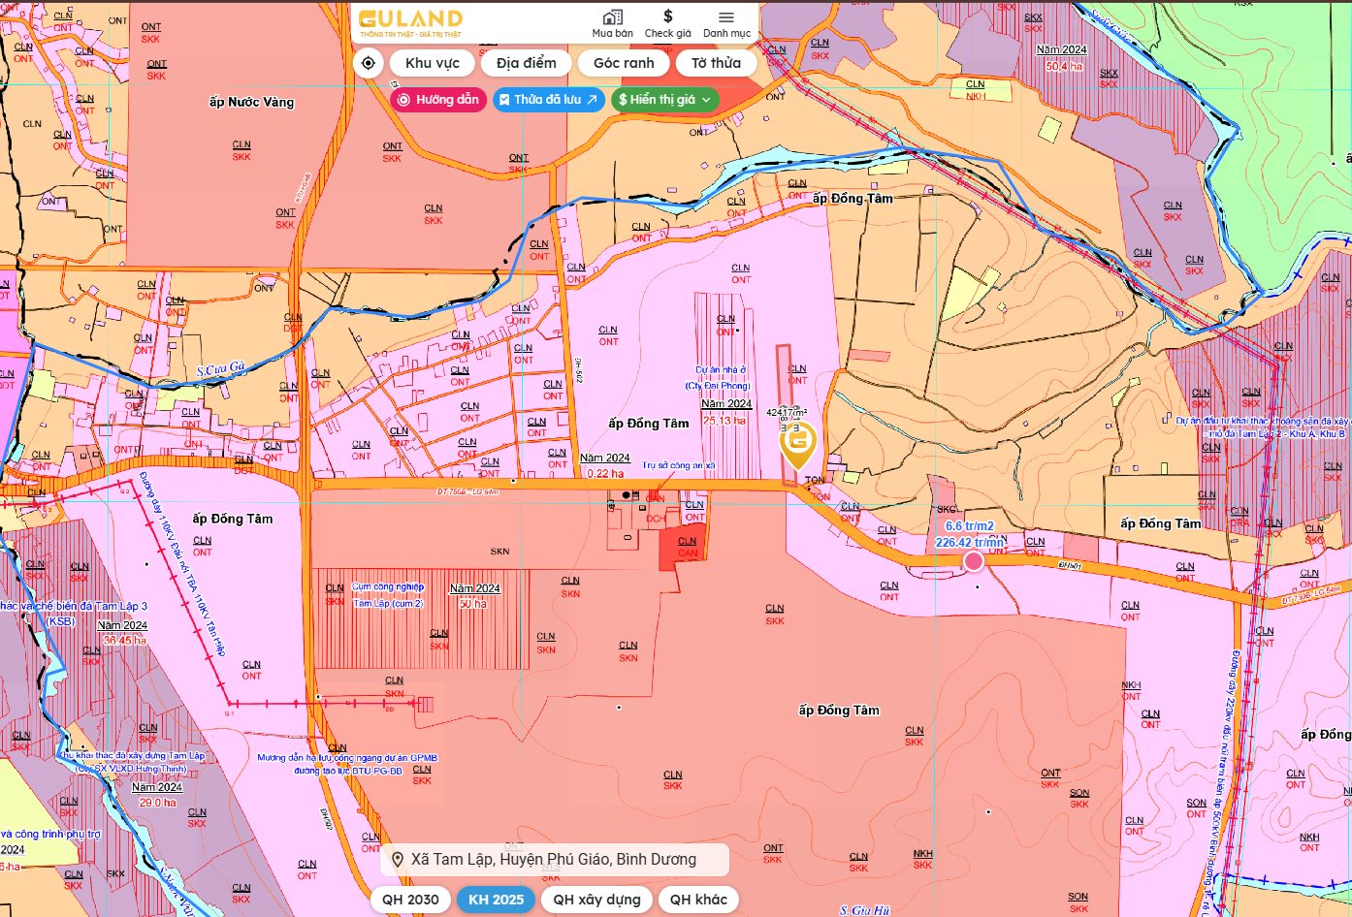Open the Guland logo home link

click(410, 22)
